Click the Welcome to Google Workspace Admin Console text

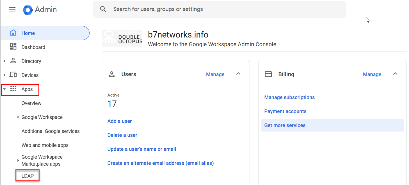click(212, 45)
